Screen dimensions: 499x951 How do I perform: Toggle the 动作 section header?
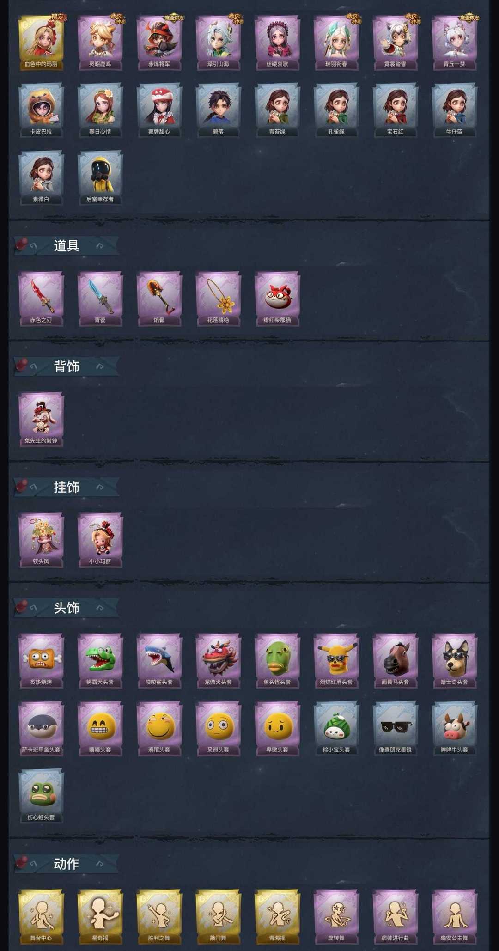click(67, 864)
